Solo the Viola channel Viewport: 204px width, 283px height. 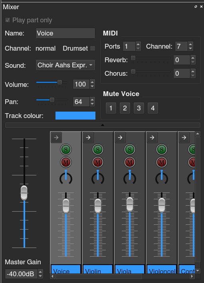pos(130,149)
